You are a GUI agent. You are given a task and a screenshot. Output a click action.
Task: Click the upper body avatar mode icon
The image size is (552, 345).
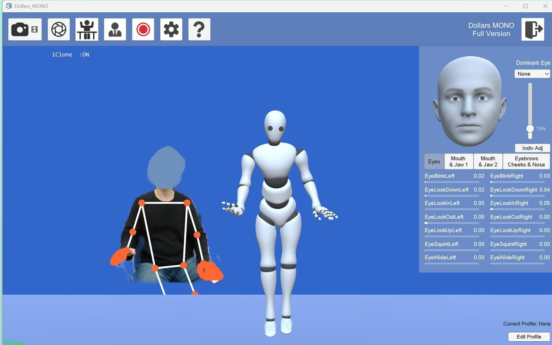115,29
